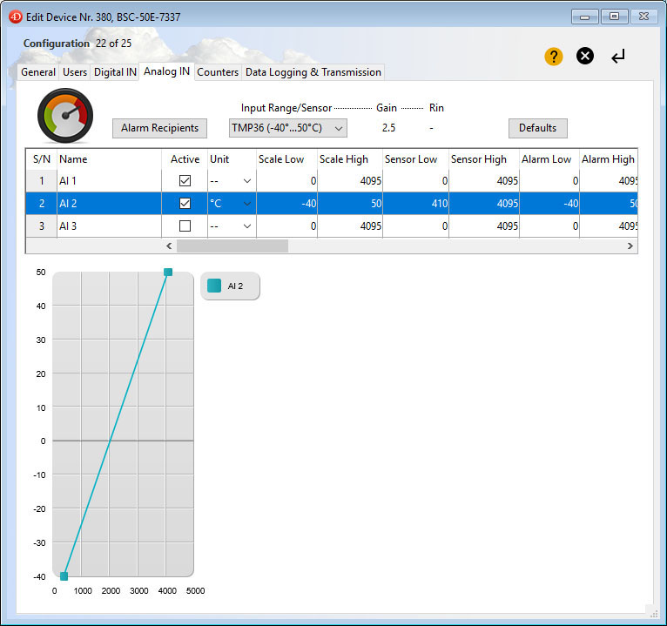Click the Scale Low column header
Viewport: 667px width, 626px height.
[x=287, y=159]
